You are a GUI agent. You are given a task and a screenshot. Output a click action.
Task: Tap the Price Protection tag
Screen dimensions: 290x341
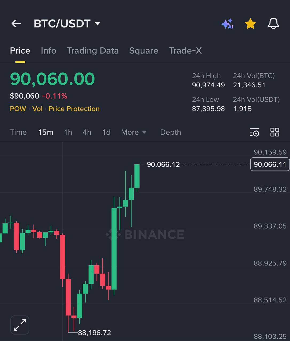click(74, 109)
